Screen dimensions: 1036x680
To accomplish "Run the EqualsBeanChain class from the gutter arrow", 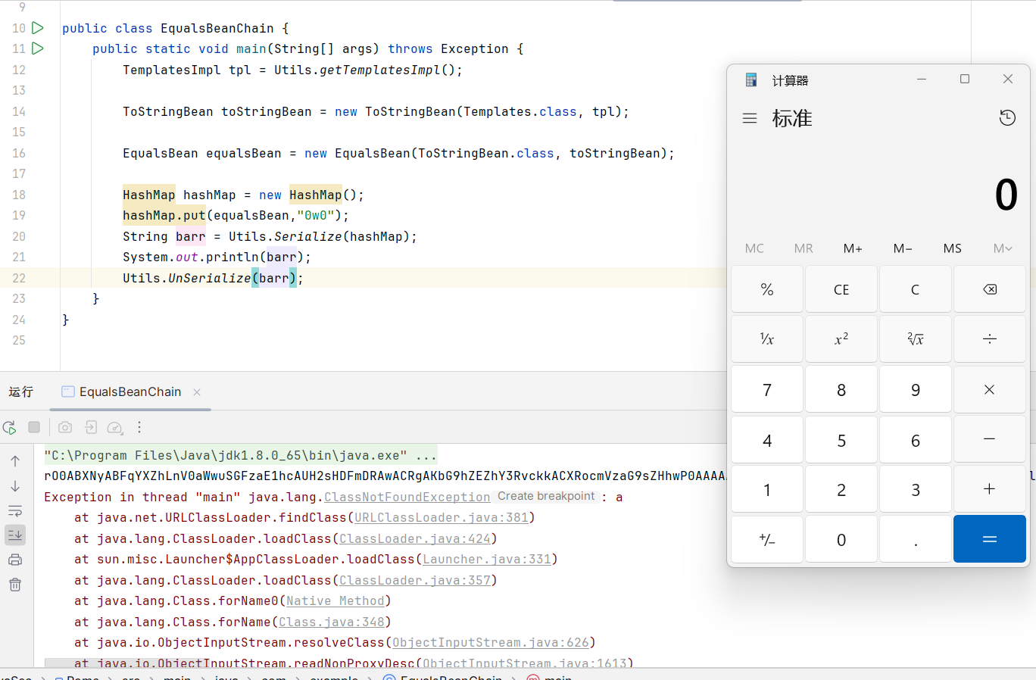I will [38, 28].
